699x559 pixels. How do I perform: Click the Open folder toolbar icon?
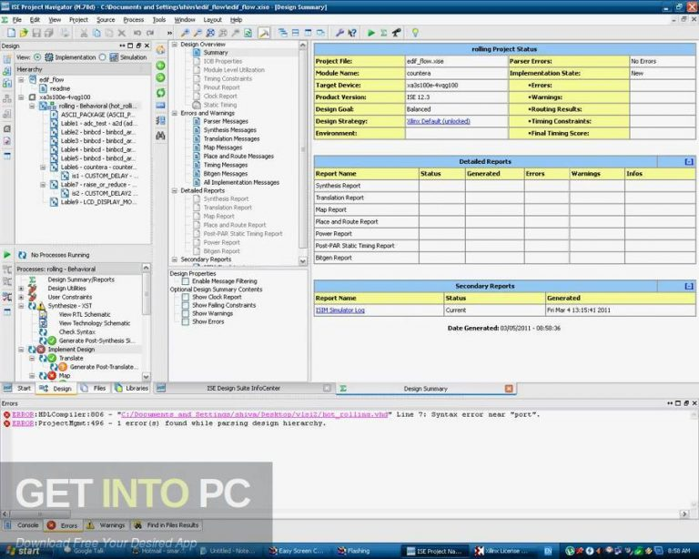pos(24,33)
